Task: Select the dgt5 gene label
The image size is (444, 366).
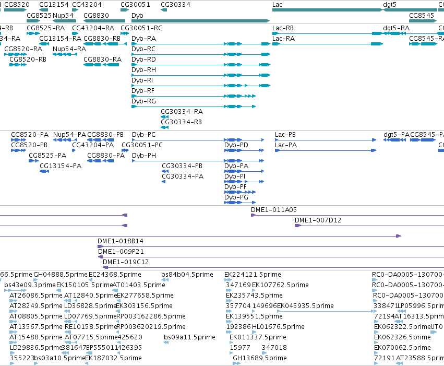Action: point(390,5)
